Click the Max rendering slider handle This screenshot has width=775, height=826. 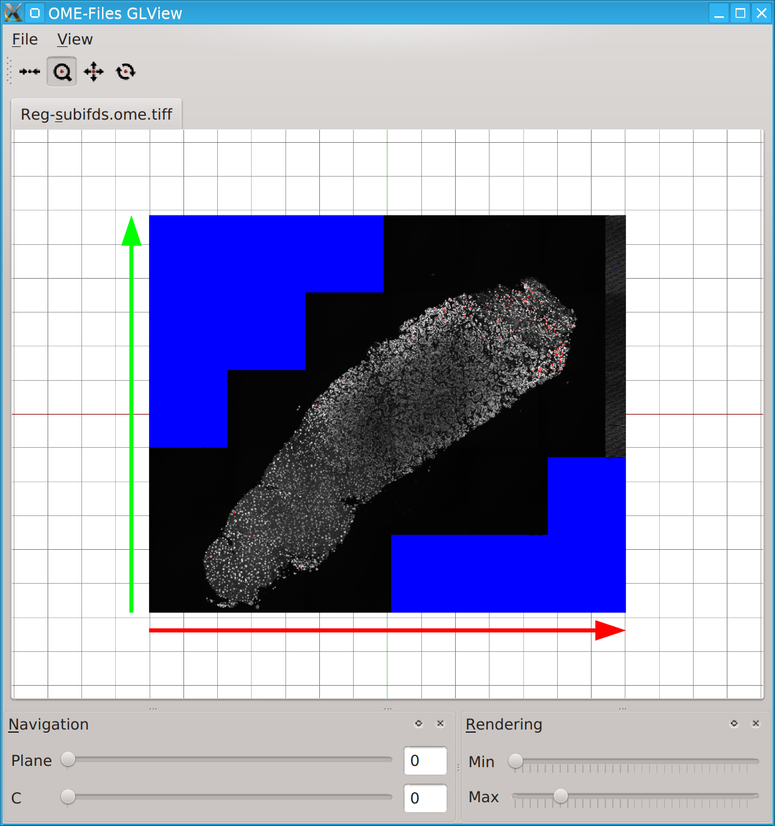coord(561,796)
